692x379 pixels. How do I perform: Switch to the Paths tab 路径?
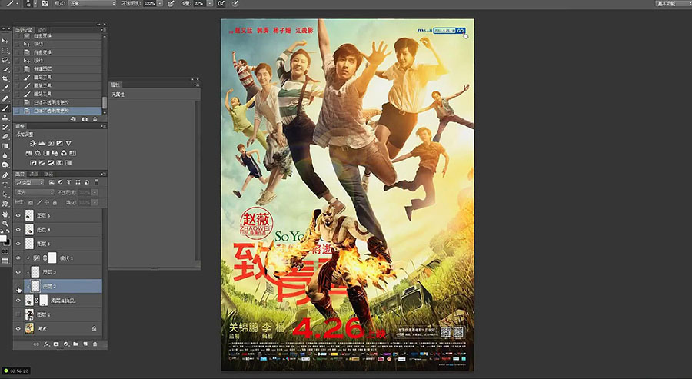click(x=49, y=174)
